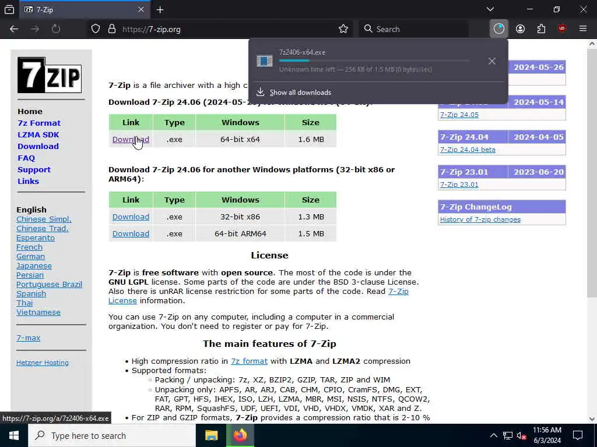This screenshot has height=447, width=597.
Task: Show all downloads
Action: click(300, 93)
